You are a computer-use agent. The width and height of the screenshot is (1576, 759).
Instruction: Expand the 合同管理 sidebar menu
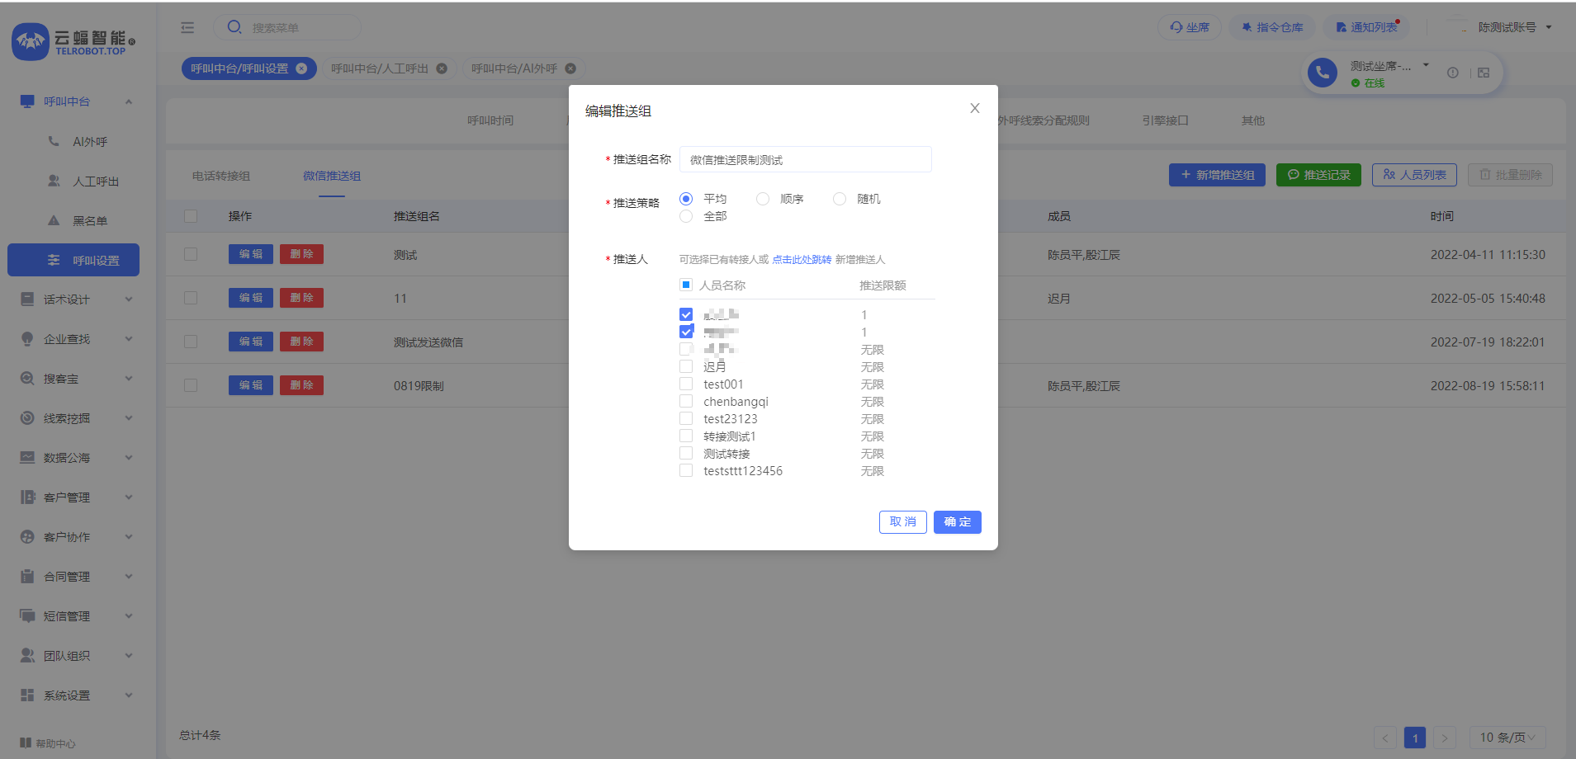[129, 577]
